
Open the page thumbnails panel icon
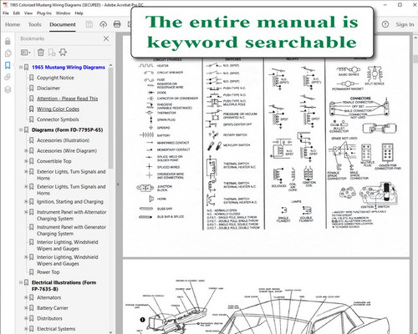[8, 53]
